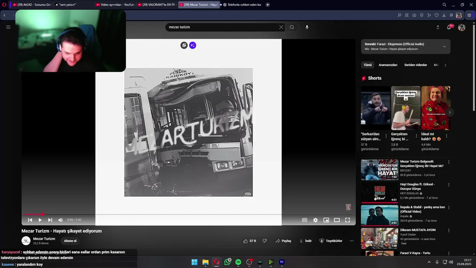Mute the video volume
This screenshot has height=268, width=476.
pyautogui.click(x=61, y=220)
